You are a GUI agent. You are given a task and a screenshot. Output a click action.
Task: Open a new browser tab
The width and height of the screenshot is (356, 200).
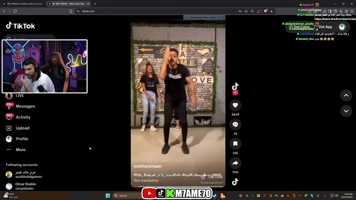pyautogui.click(x=95, y=4)
